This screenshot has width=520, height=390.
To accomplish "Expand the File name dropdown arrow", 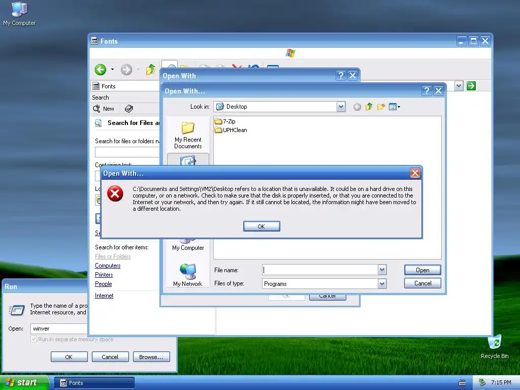I will click(x=382, y=270).
